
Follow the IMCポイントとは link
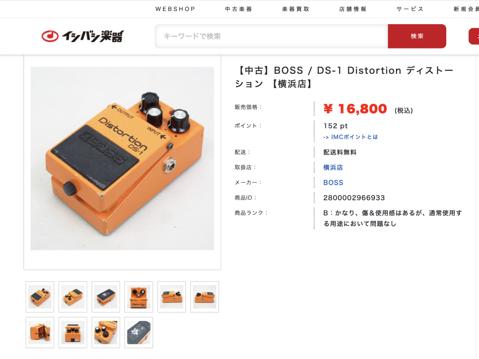coord(351,137)
